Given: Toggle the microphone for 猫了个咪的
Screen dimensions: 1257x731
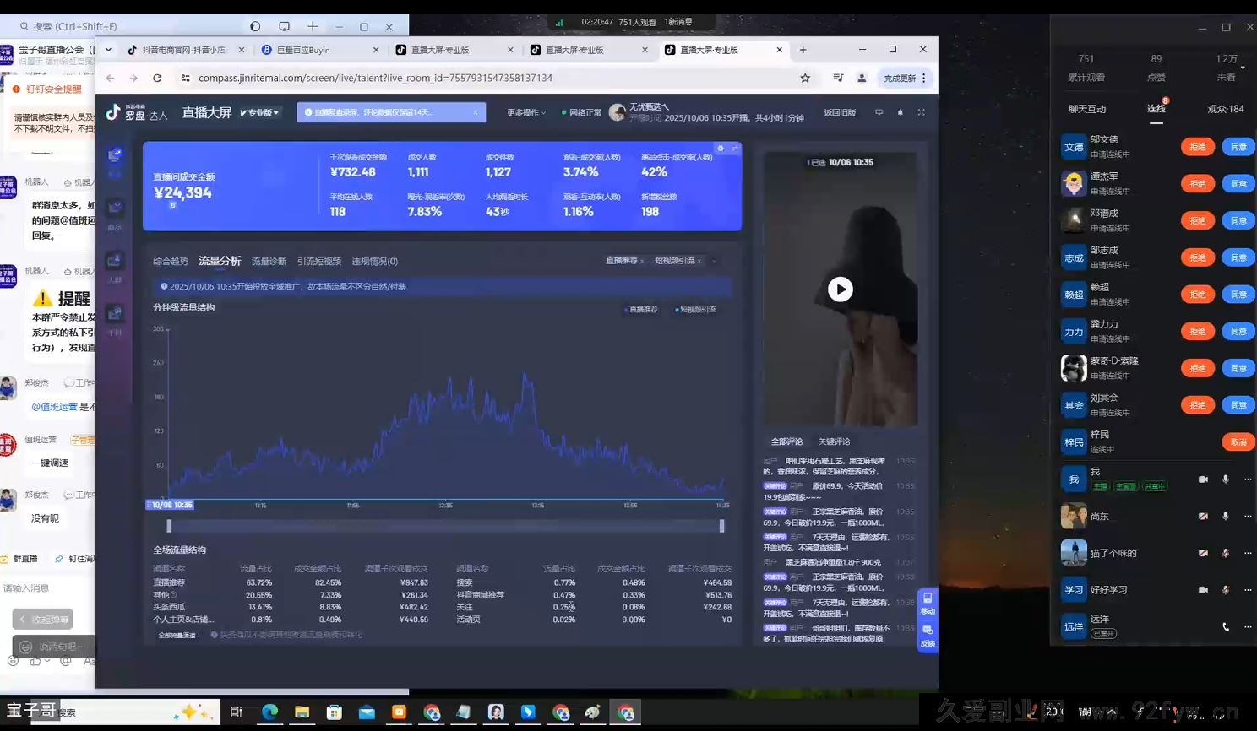Looking at the screenshot, I should pyautogui.click(x=1225, y=553).
